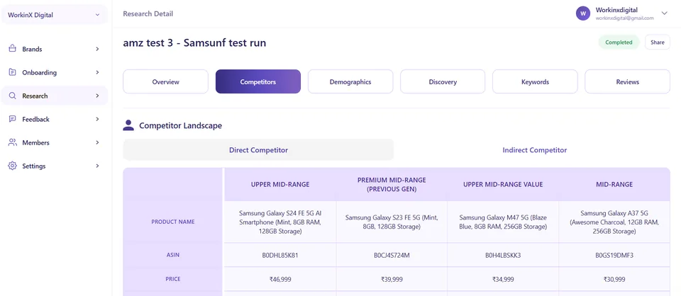Screen dimensions: 681x296
Task: Click the Research Detail page heading
Action: (148, 14)
